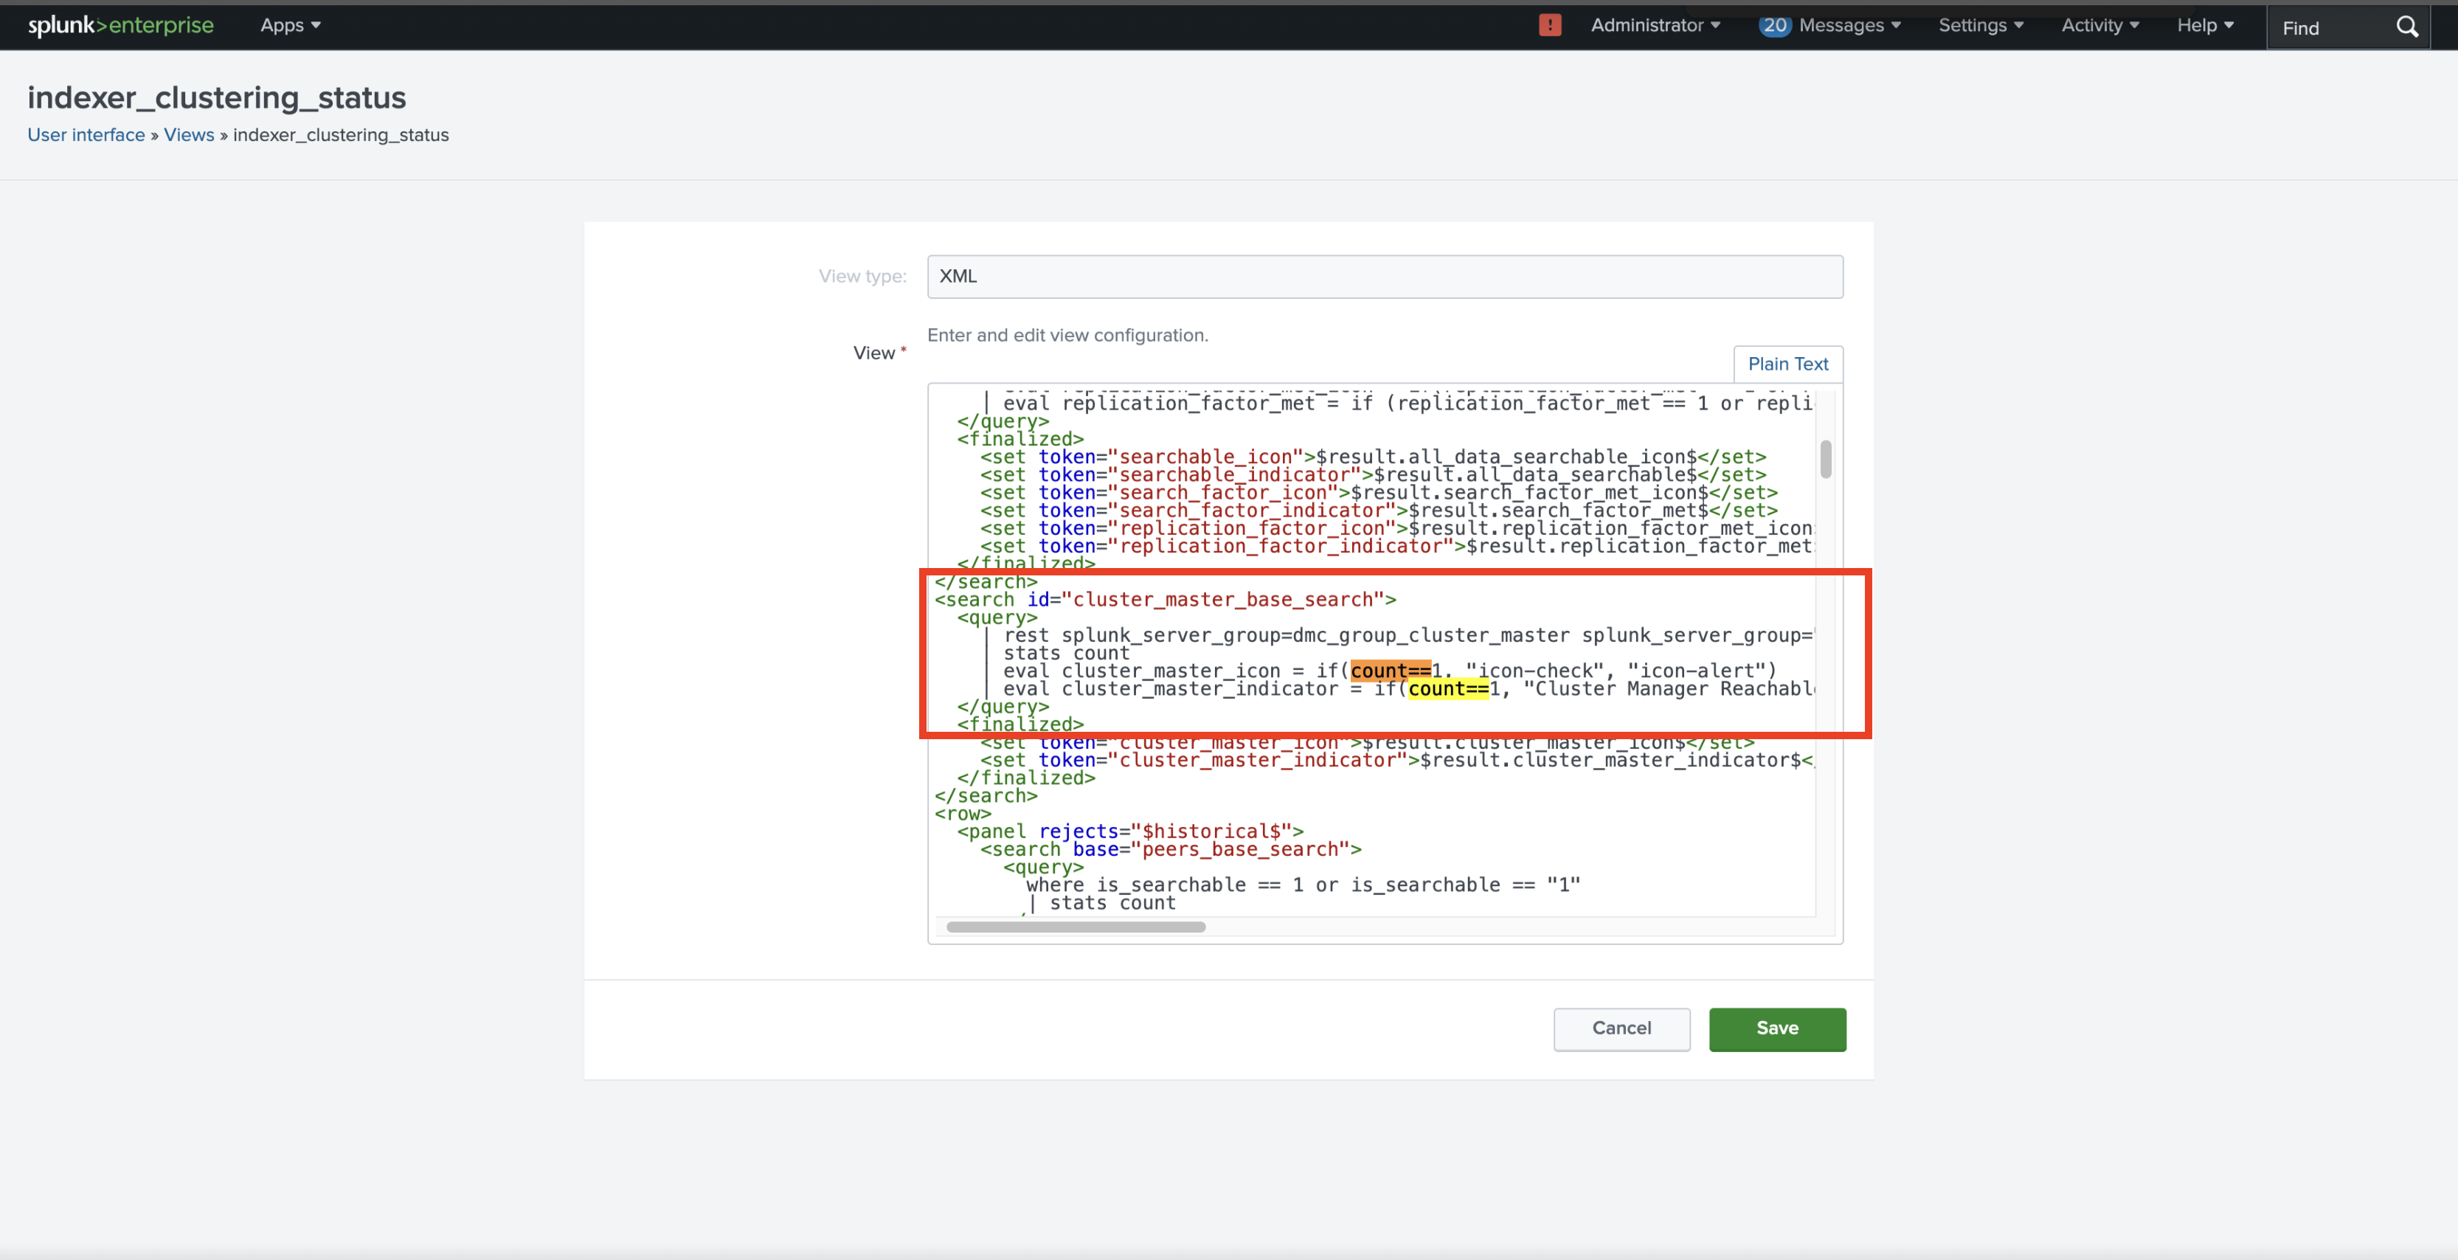The image size is (2458, 1260).
Task: Click the Save button
Action: click(x=1776, y=1029)
